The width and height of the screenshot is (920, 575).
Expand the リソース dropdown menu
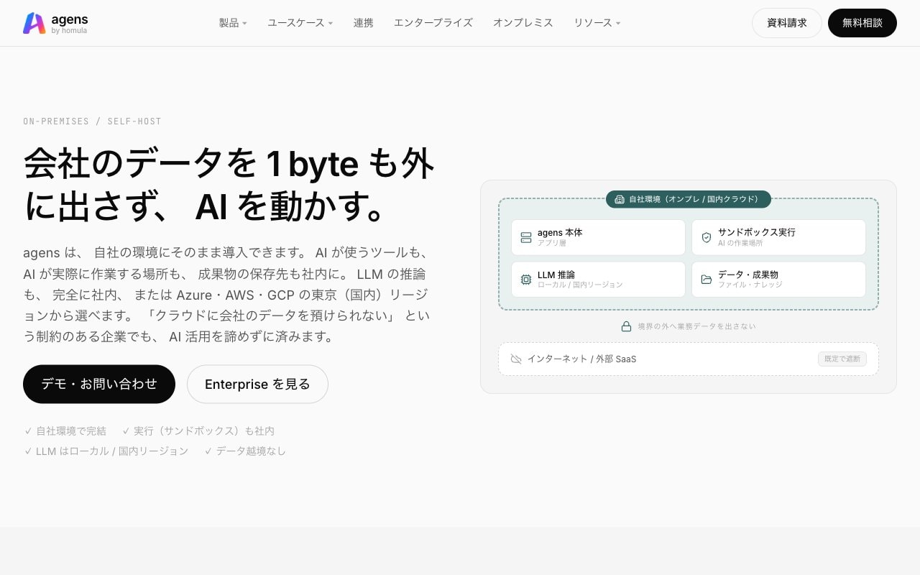[597, 23]
